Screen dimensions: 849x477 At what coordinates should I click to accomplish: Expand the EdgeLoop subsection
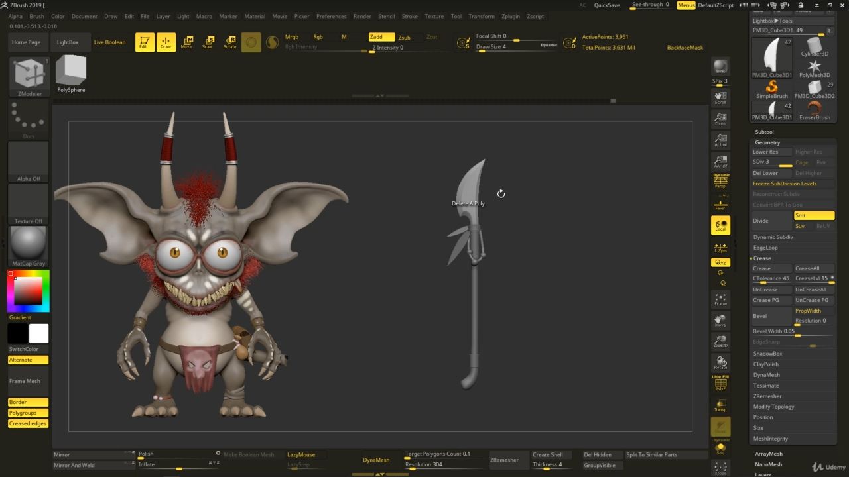coord(765,248)
